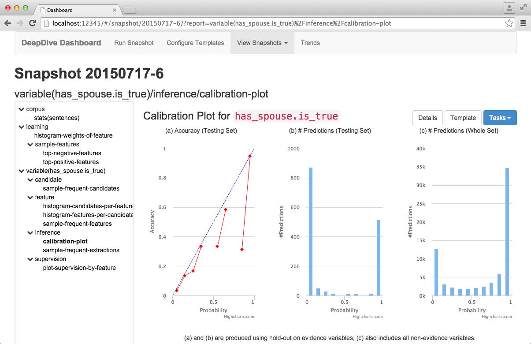Image resolution: width=531 pixels, height=344 pixels.
Task: Click the Chrome user profile icon
Action: click(x=509, y=7)
